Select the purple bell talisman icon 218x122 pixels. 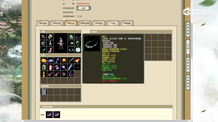coord(57,67)
